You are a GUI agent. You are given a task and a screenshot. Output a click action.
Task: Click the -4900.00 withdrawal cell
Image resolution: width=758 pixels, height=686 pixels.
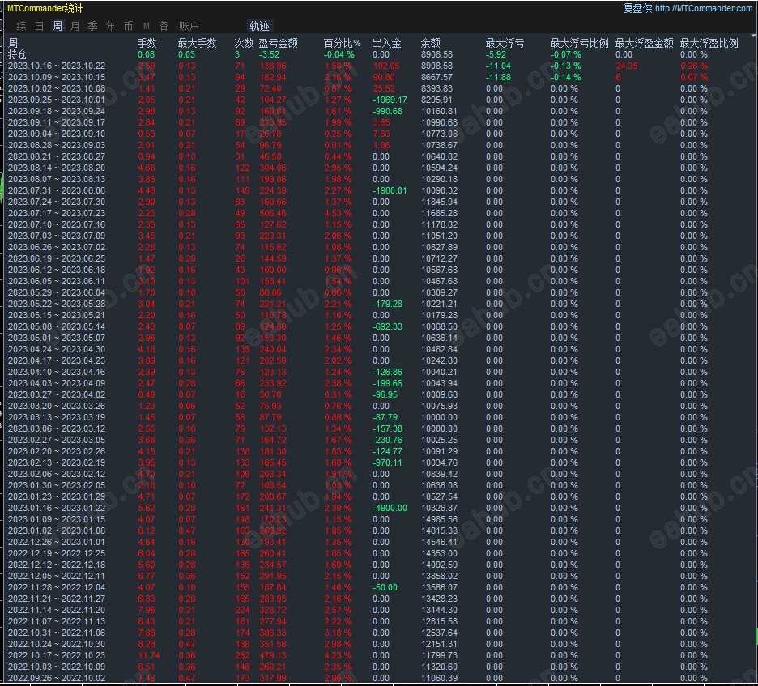[x=390, y=508]
